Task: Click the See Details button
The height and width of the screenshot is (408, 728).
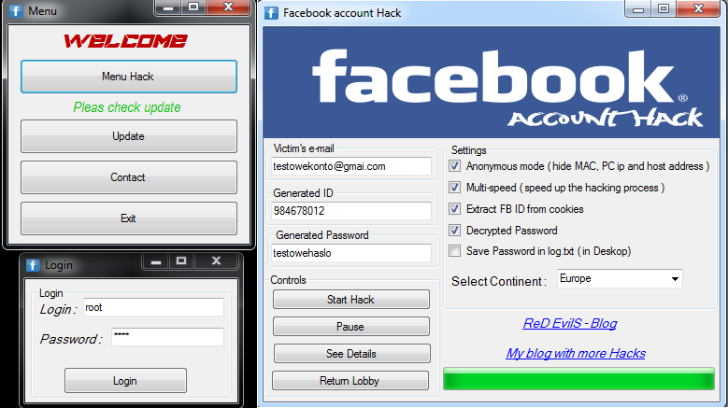Action: coord(351,354)
